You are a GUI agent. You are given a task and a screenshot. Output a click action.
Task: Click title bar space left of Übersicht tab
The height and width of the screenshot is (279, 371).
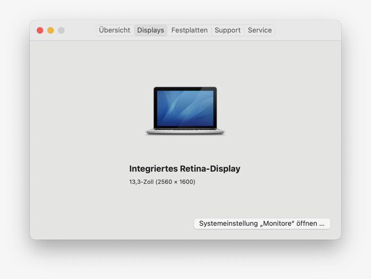click(x=81, y=30)
